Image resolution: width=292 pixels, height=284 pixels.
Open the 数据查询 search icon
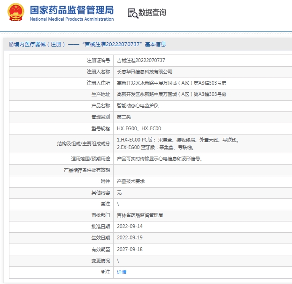(x=133, y=14)
